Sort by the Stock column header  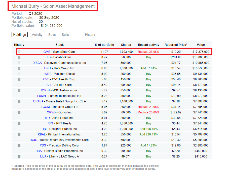60,45
